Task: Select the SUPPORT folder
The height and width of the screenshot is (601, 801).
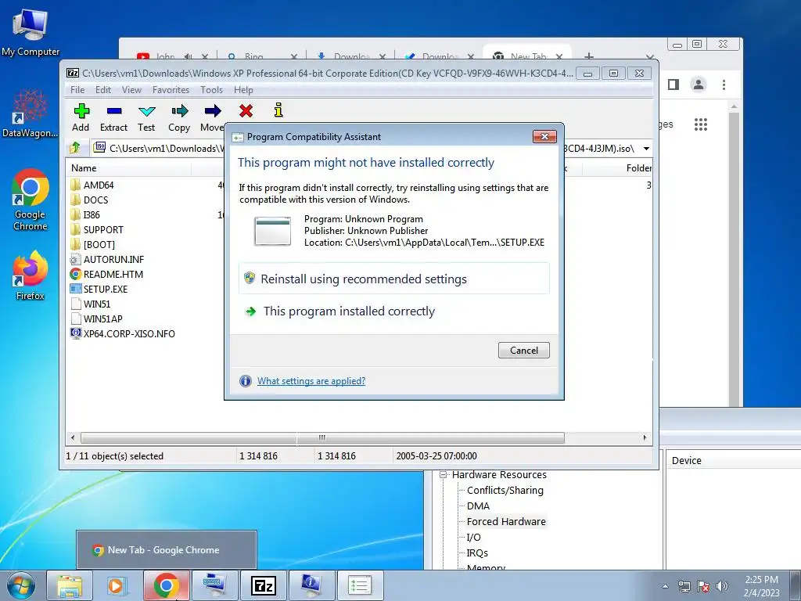Action: [x=103, y=229]
